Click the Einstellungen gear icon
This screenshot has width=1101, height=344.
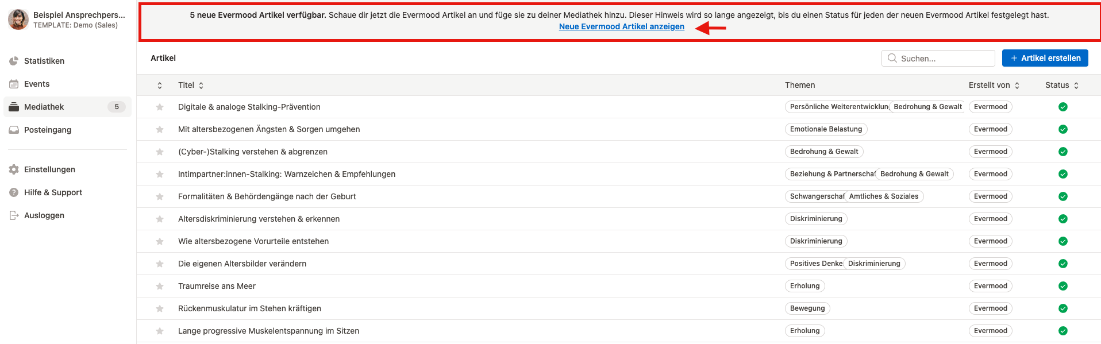[x=14, y=169]
